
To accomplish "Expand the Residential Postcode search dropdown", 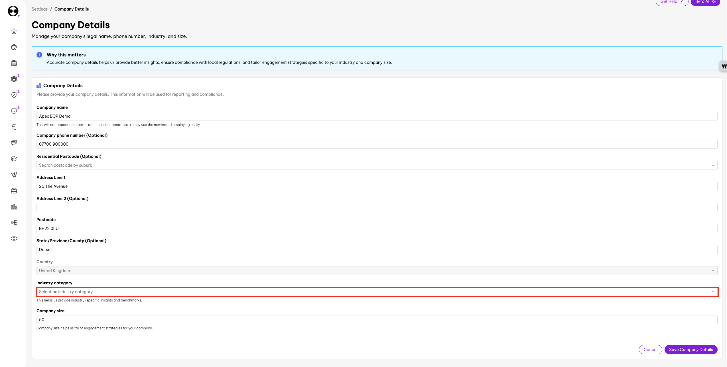I will coord(376,165).
